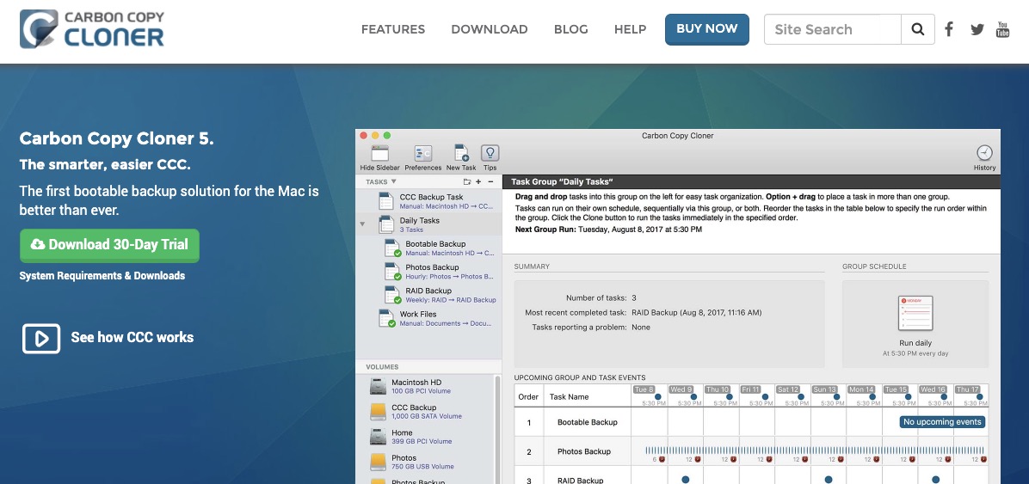This screenshot has width=1029, height=484.
Task: Play the See how CCC works video
Action: click(x=40, y=338)
